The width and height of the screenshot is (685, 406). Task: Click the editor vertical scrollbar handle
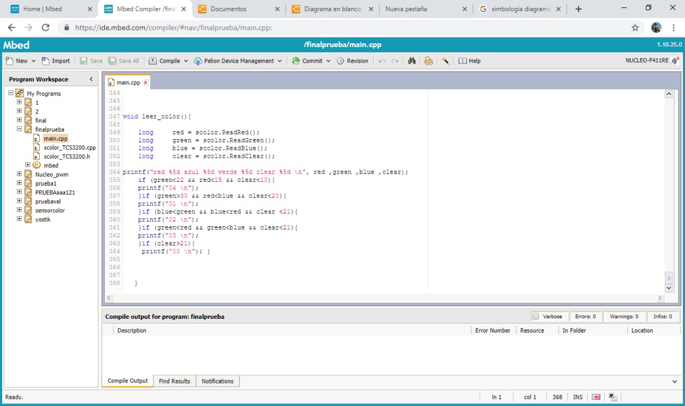668,278
